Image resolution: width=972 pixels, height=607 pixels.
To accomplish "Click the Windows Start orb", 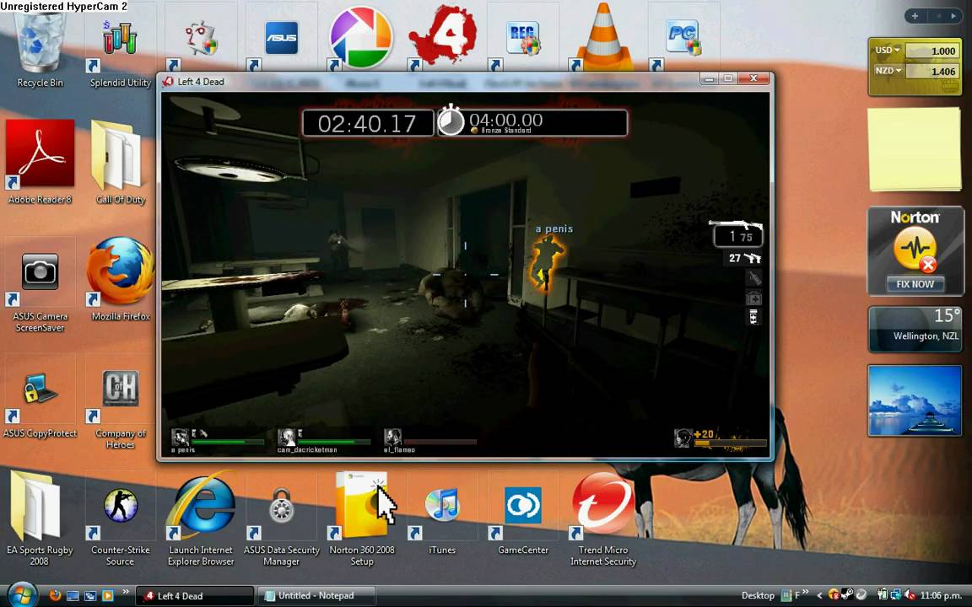I will pos(22,594).
